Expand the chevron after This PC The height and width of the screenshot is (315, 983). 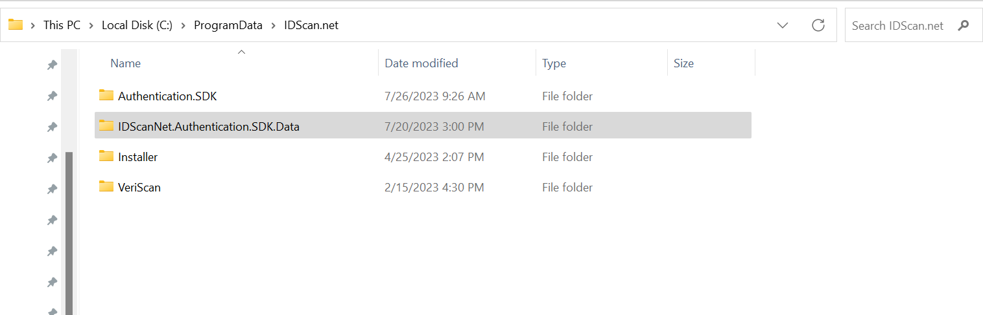[91, 26]
